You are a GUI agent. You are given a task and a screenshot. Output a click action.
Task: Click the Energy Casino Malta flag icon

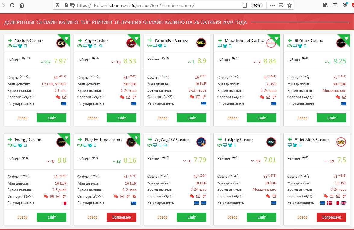(x=64, y=203)
